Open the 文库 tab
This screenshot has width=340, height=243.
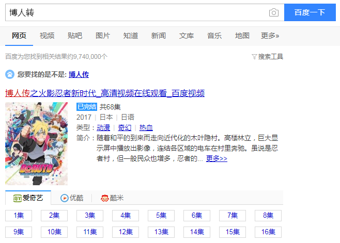pyautogui.click(x=186, y=36)
